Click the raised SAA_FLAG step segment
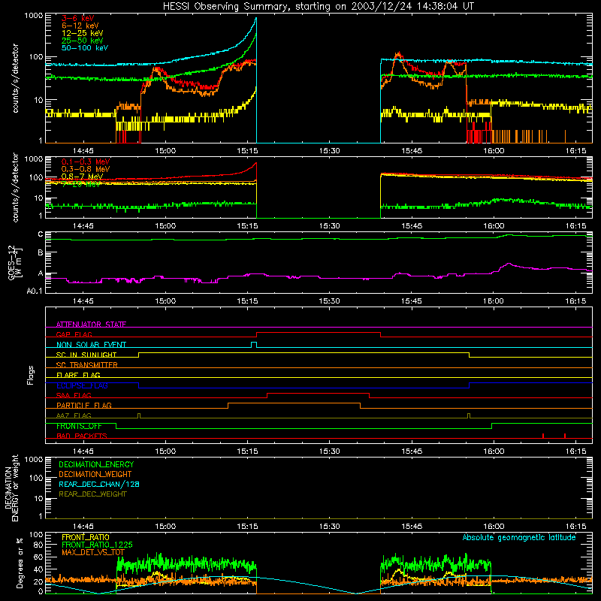The image size is (601, 601). pyautogui.click(x=318, y=394)
